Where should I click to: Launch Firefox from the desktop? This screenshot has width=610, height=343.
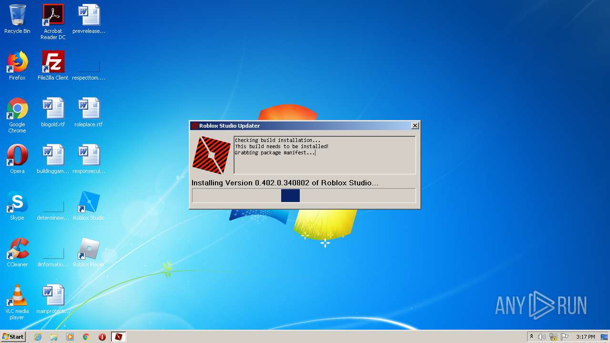17,66
